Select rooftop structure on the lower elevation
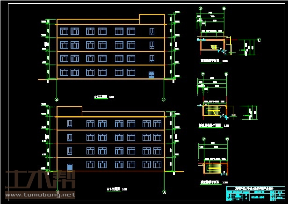This screenshot has height=204, width=288. (x=69, y=111)
